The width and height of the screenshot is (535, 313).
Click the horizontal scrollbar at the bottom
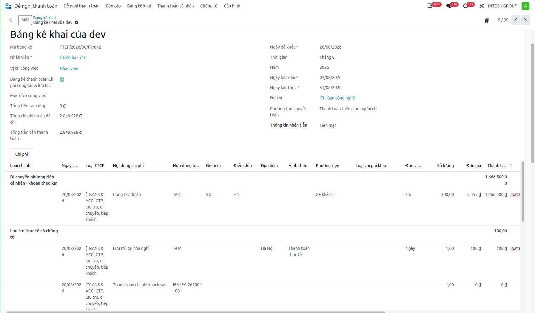pyautogui.click(x=195, y=312)
